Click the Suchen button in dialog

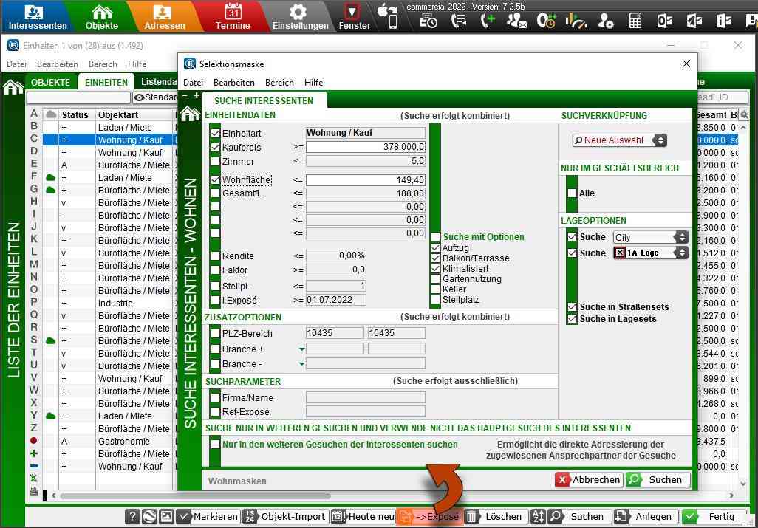click(658, 479)
